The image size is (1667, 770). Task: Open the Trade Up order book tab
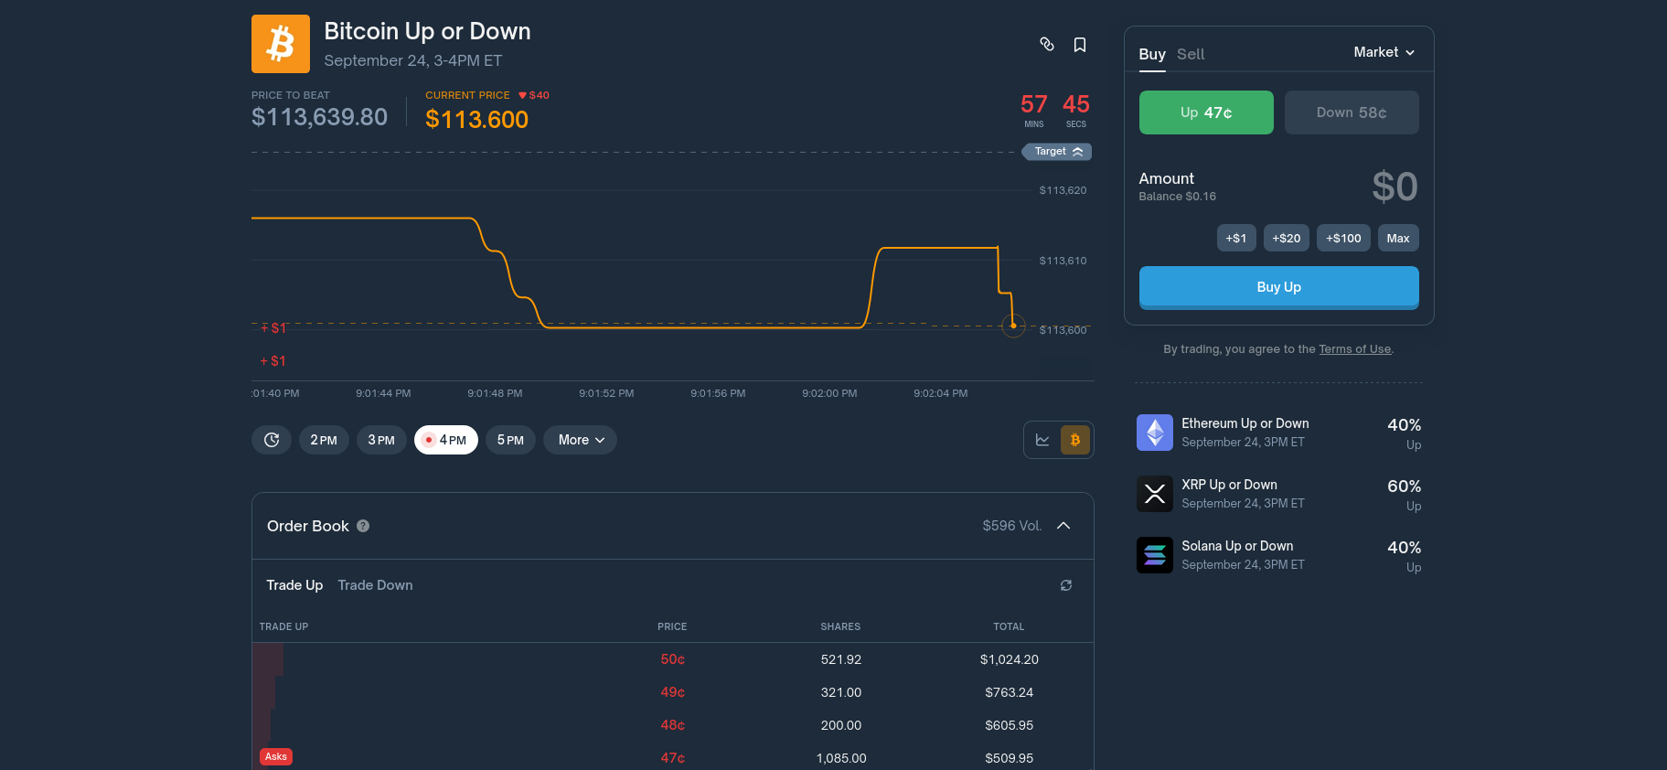tap(294, 585)
